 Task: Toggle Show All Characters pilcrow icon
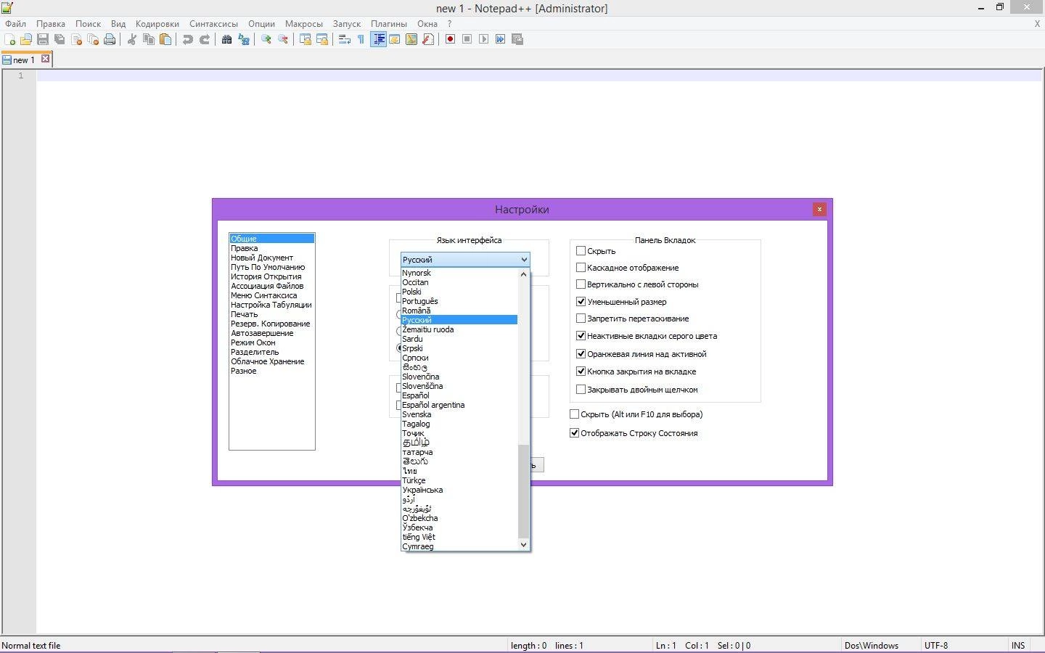(x=361, y=39)
